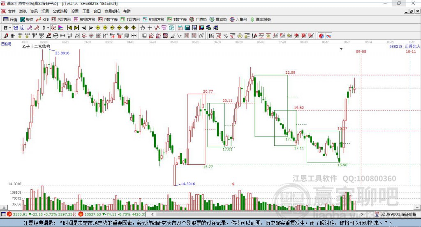Click the 行情 toolbar button

(10, 20)
